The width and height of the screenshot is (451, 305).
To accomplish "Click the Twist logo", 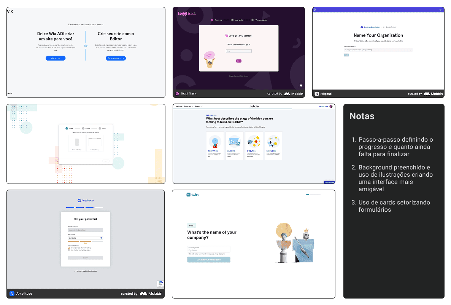I will (192, 195).
